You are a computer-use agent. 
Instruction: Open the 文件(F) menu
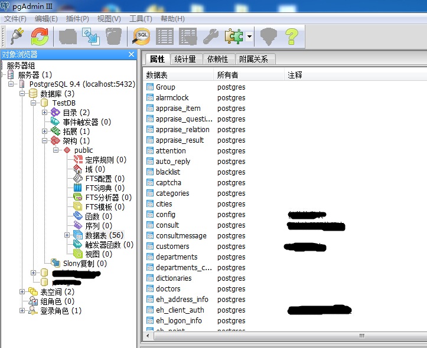pyautogui.click(x=15, y=19)
